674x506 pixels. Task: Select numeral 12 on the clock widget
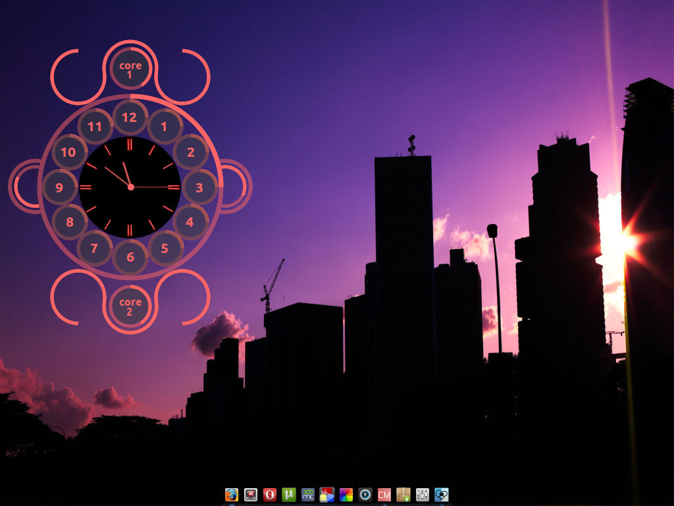[x=130, y=116]
